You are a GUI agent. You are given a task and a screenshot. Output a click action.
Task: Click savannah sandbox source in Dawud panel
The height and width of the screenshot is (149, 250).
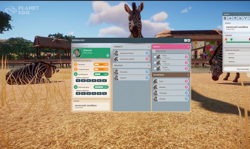pyautogui.click(x=237, y=28)
